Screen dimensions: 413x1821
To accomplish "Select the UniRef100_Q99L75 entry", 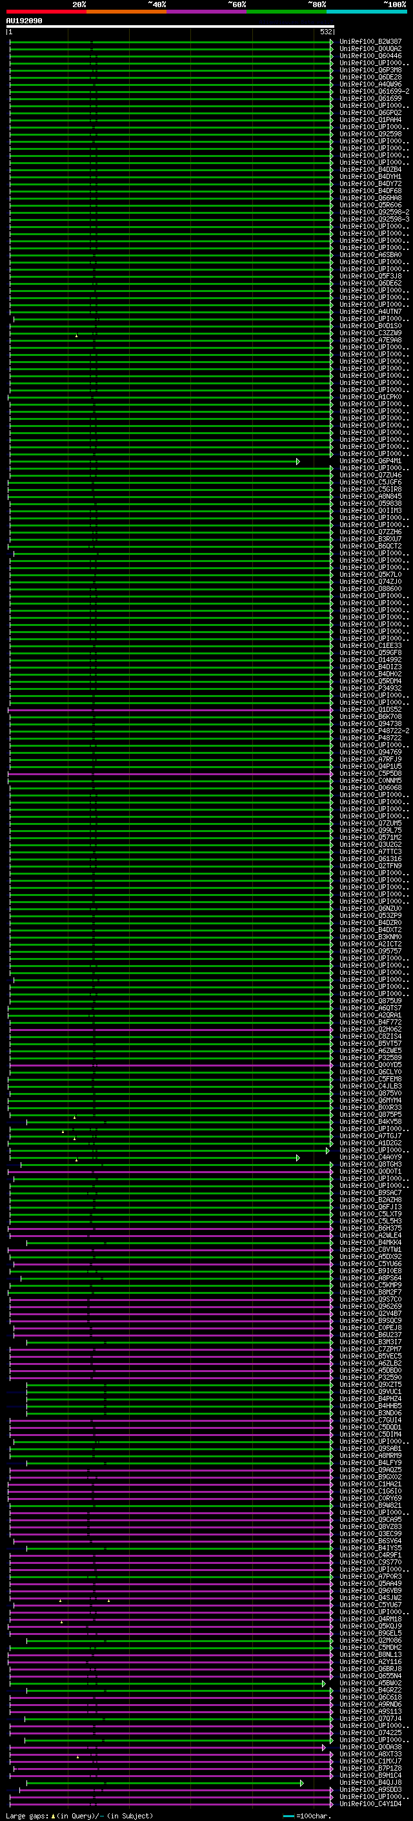I will pos(370,831).
